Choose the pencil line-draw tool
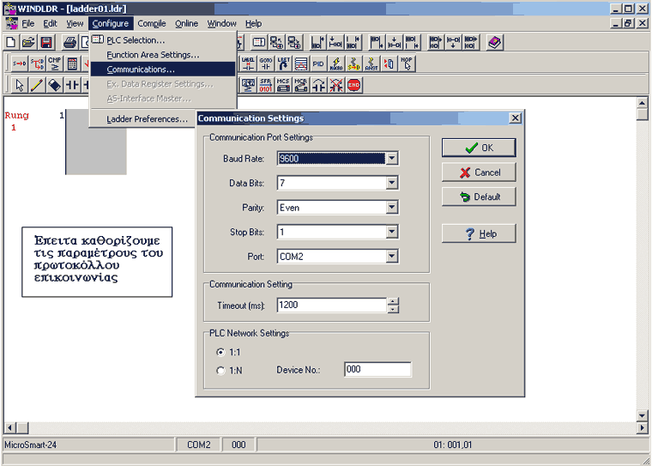This screenshot has height=466, width=652. pos(37,85)
